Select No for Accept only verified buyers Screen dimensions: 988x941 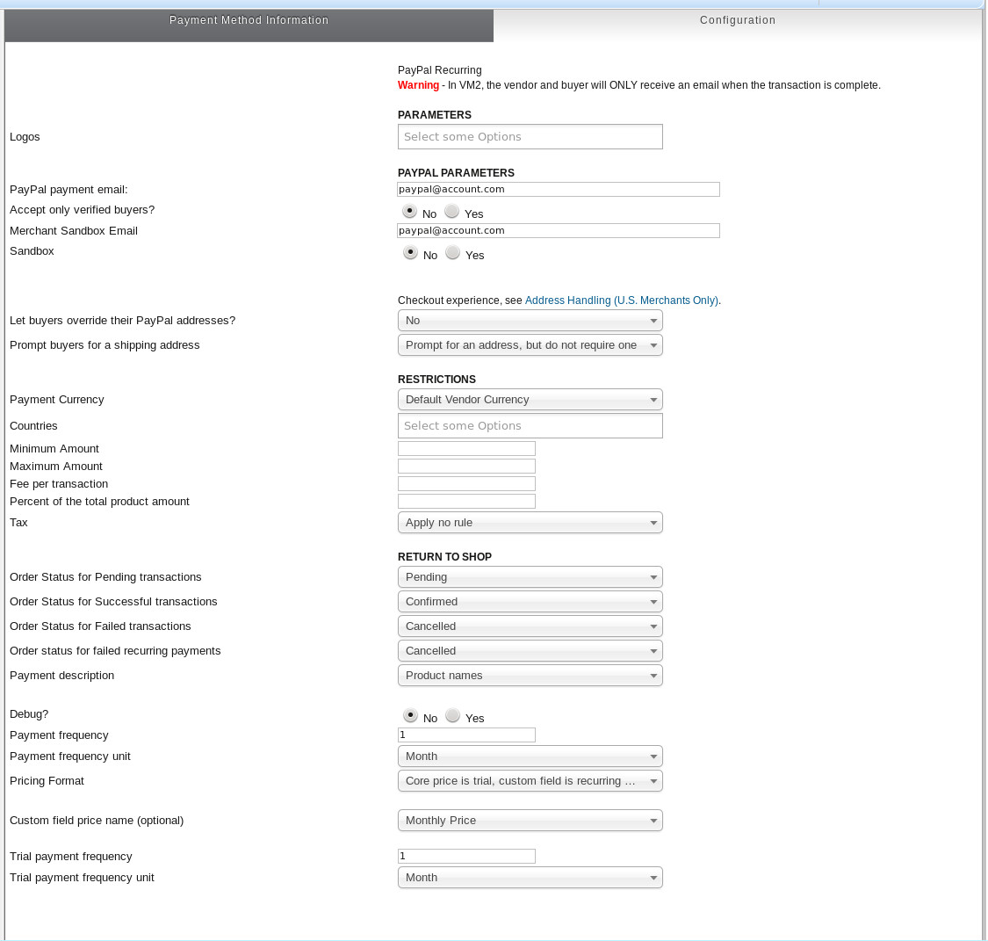pos(409,211)
